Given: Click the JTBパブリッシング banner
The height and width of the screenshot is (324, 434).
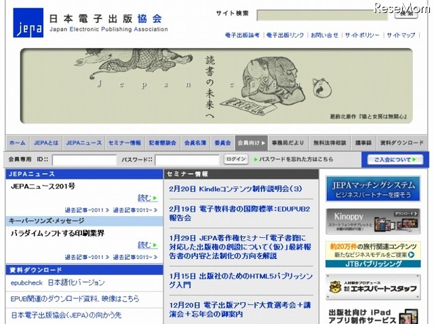Looking at the screenshot, I should click(x=373, y=254).
